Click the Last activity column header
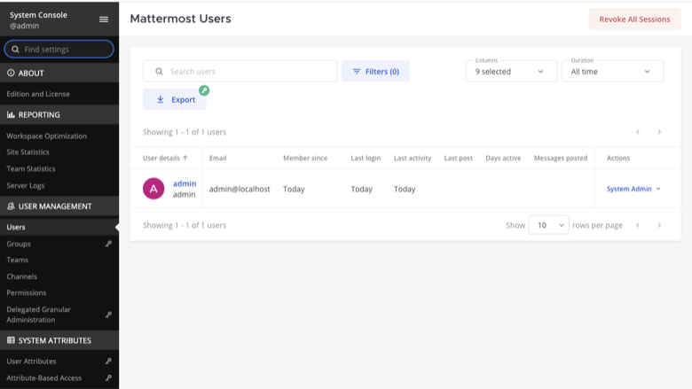692x389 pixels. point(413,158)
